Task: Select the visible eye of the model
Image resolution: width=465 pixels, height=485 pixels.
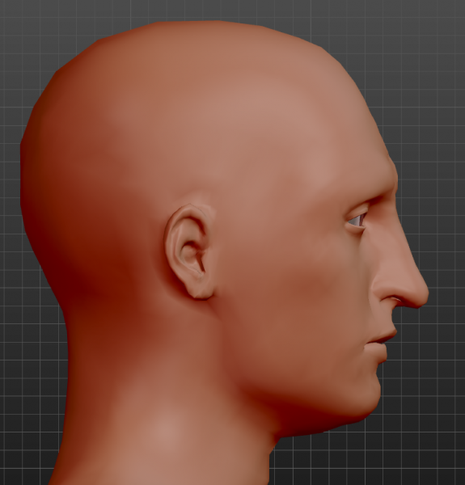Action: 357,220
